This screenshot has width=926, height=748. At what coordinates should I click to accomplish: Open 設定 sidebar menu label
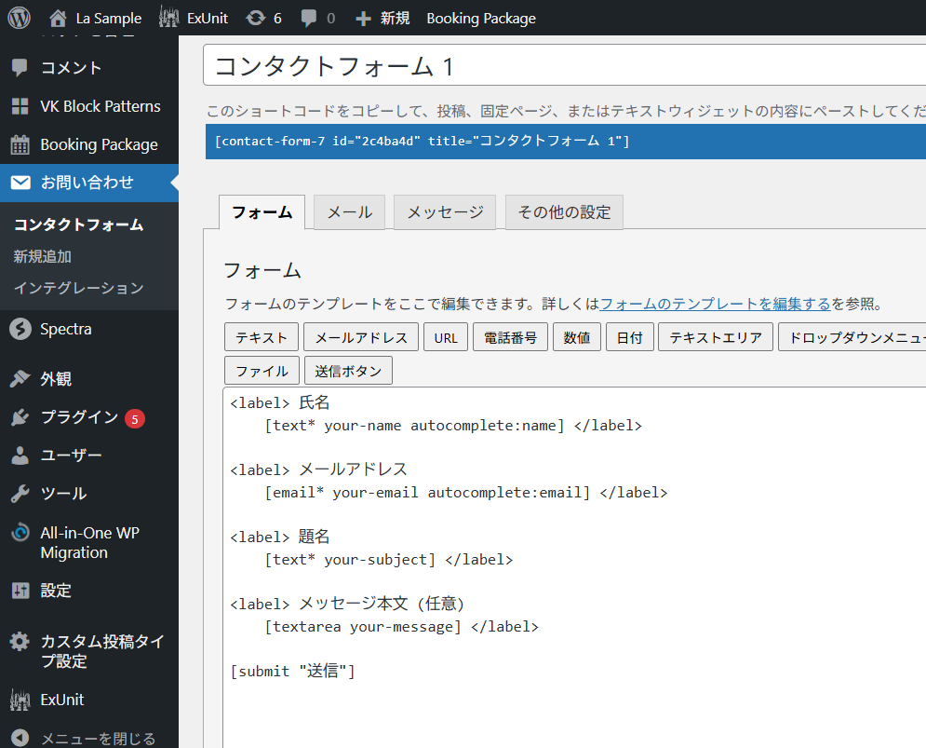click(56, 591)
